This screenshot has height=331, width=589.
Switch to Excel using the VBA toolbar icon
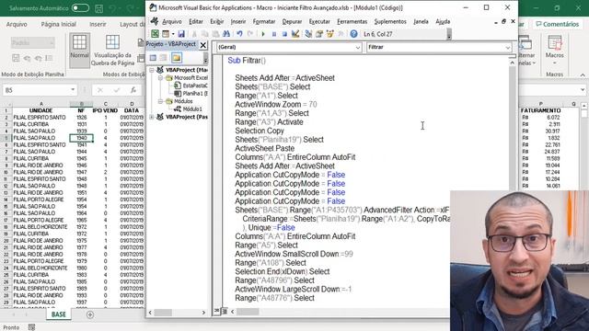pyautogui.click(x=155, y=34)
